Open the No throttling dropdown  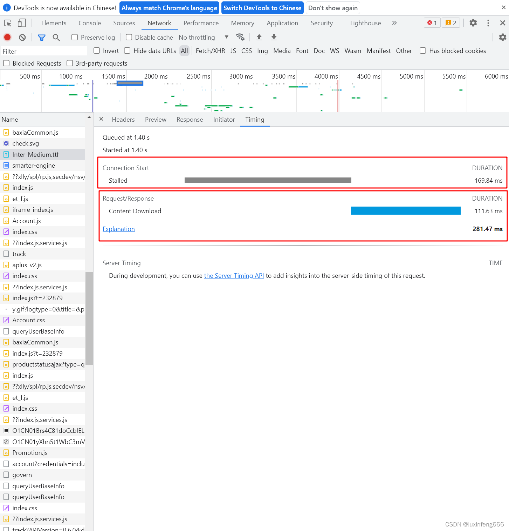coord(204,37)
